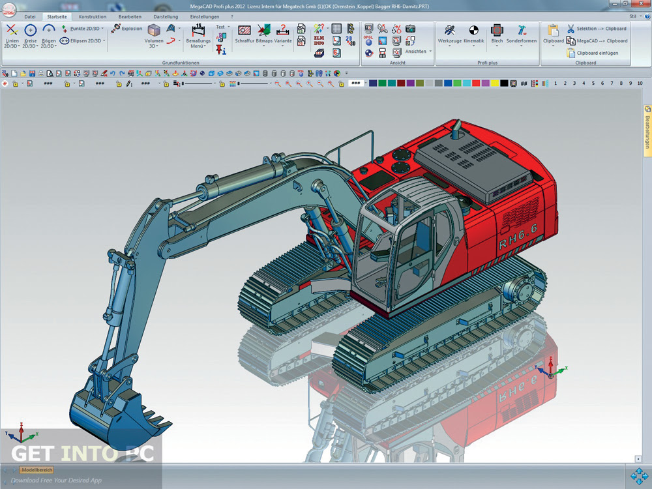Click the large Clipboard icon
Image resolution: width=652 pixels, height=489 pixels.
tap(553, 31)
